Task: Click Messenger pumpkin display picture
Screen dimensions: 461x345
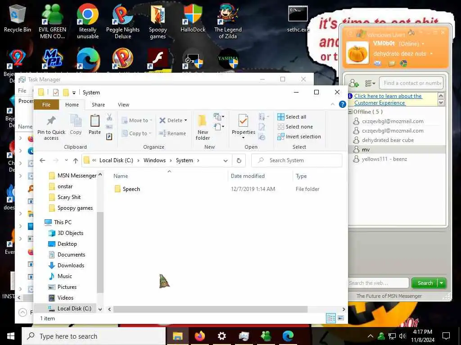Action: [x=357, y=53]
